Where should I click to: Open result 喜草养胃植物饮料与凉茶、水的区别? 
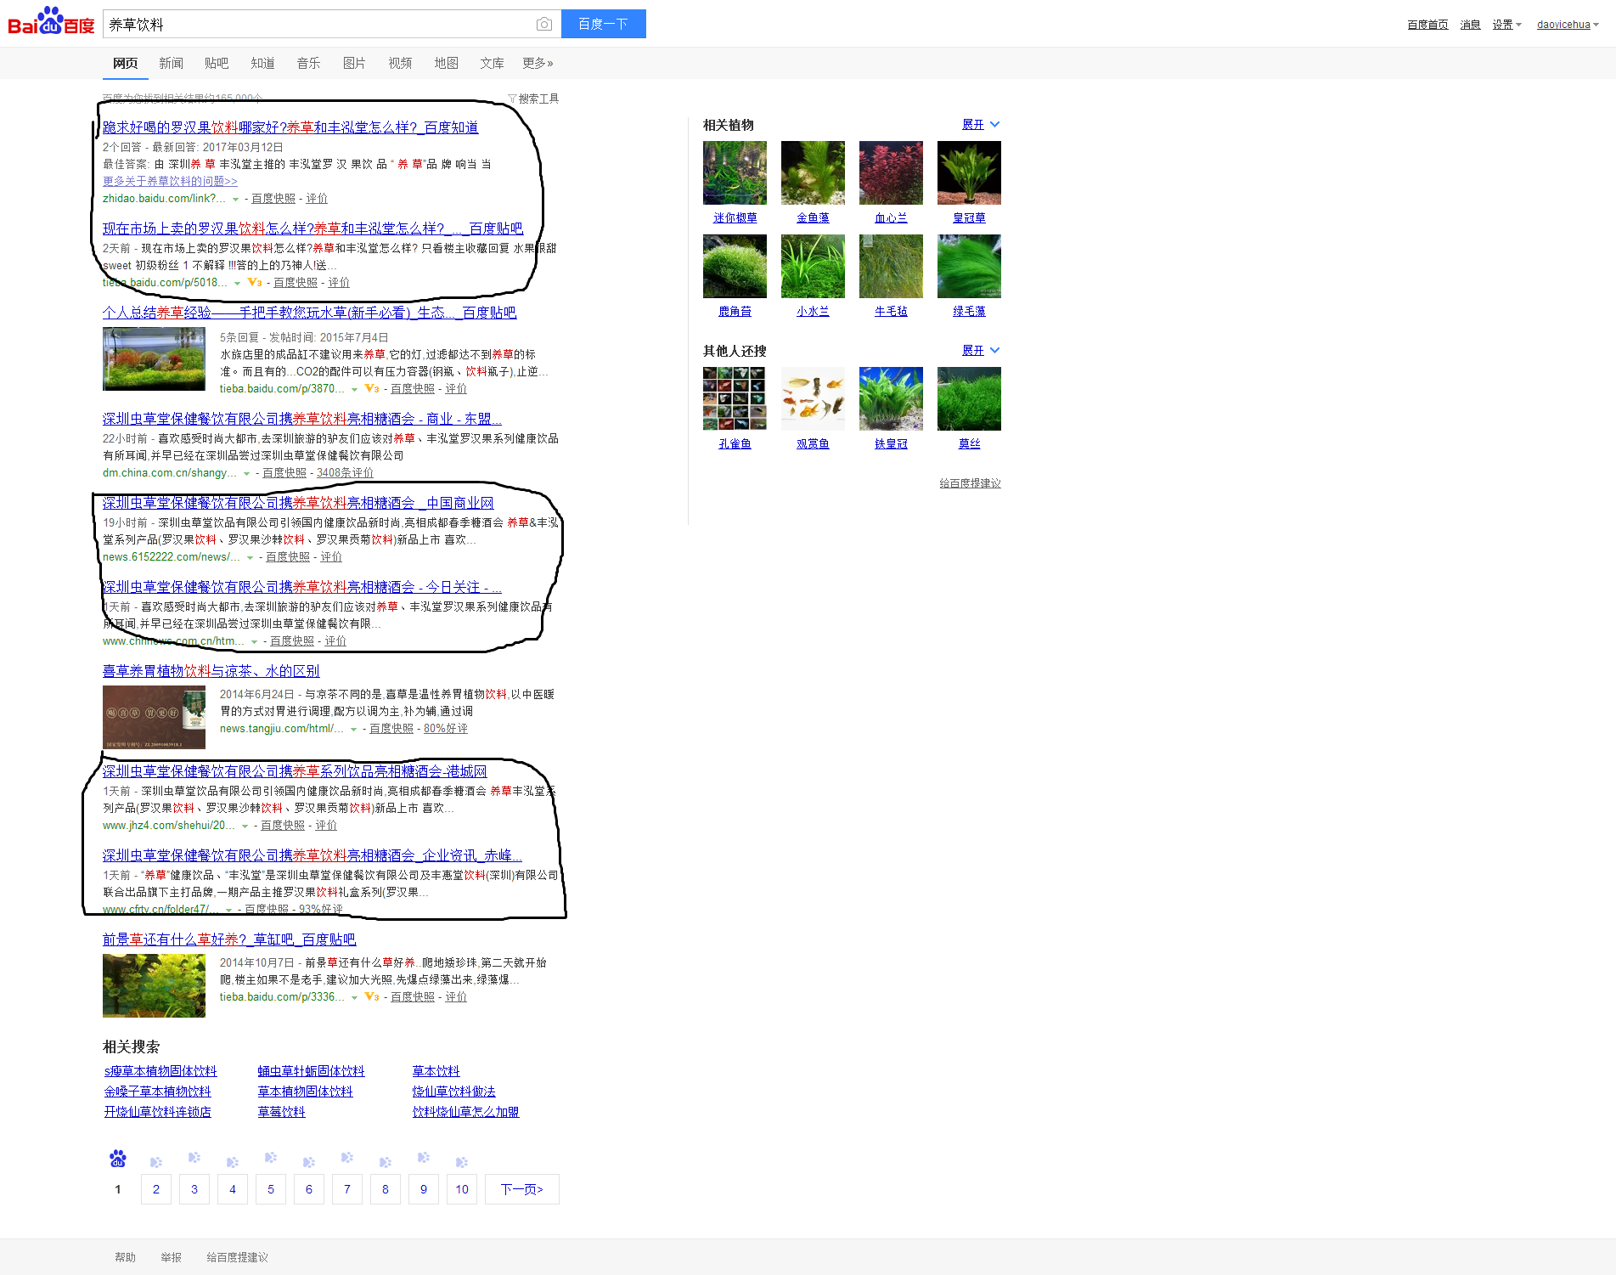[211, 671]
